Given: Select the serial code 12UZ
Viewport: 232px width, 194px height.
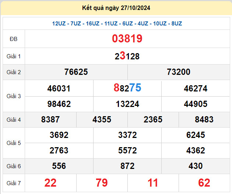Looking at the screenshot, I should click(59, 24).
